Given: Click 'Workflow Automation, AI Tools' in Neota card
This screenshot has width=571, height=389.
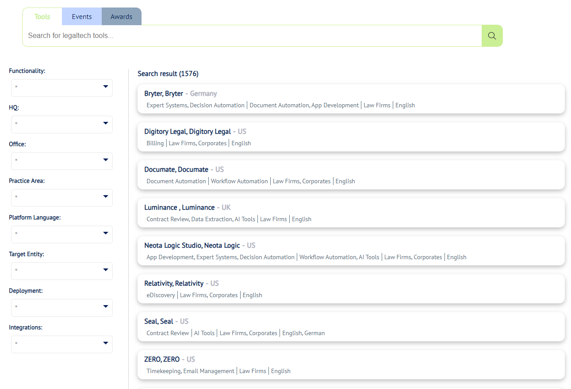Looking at the screenshot, I should coord(339,257).
